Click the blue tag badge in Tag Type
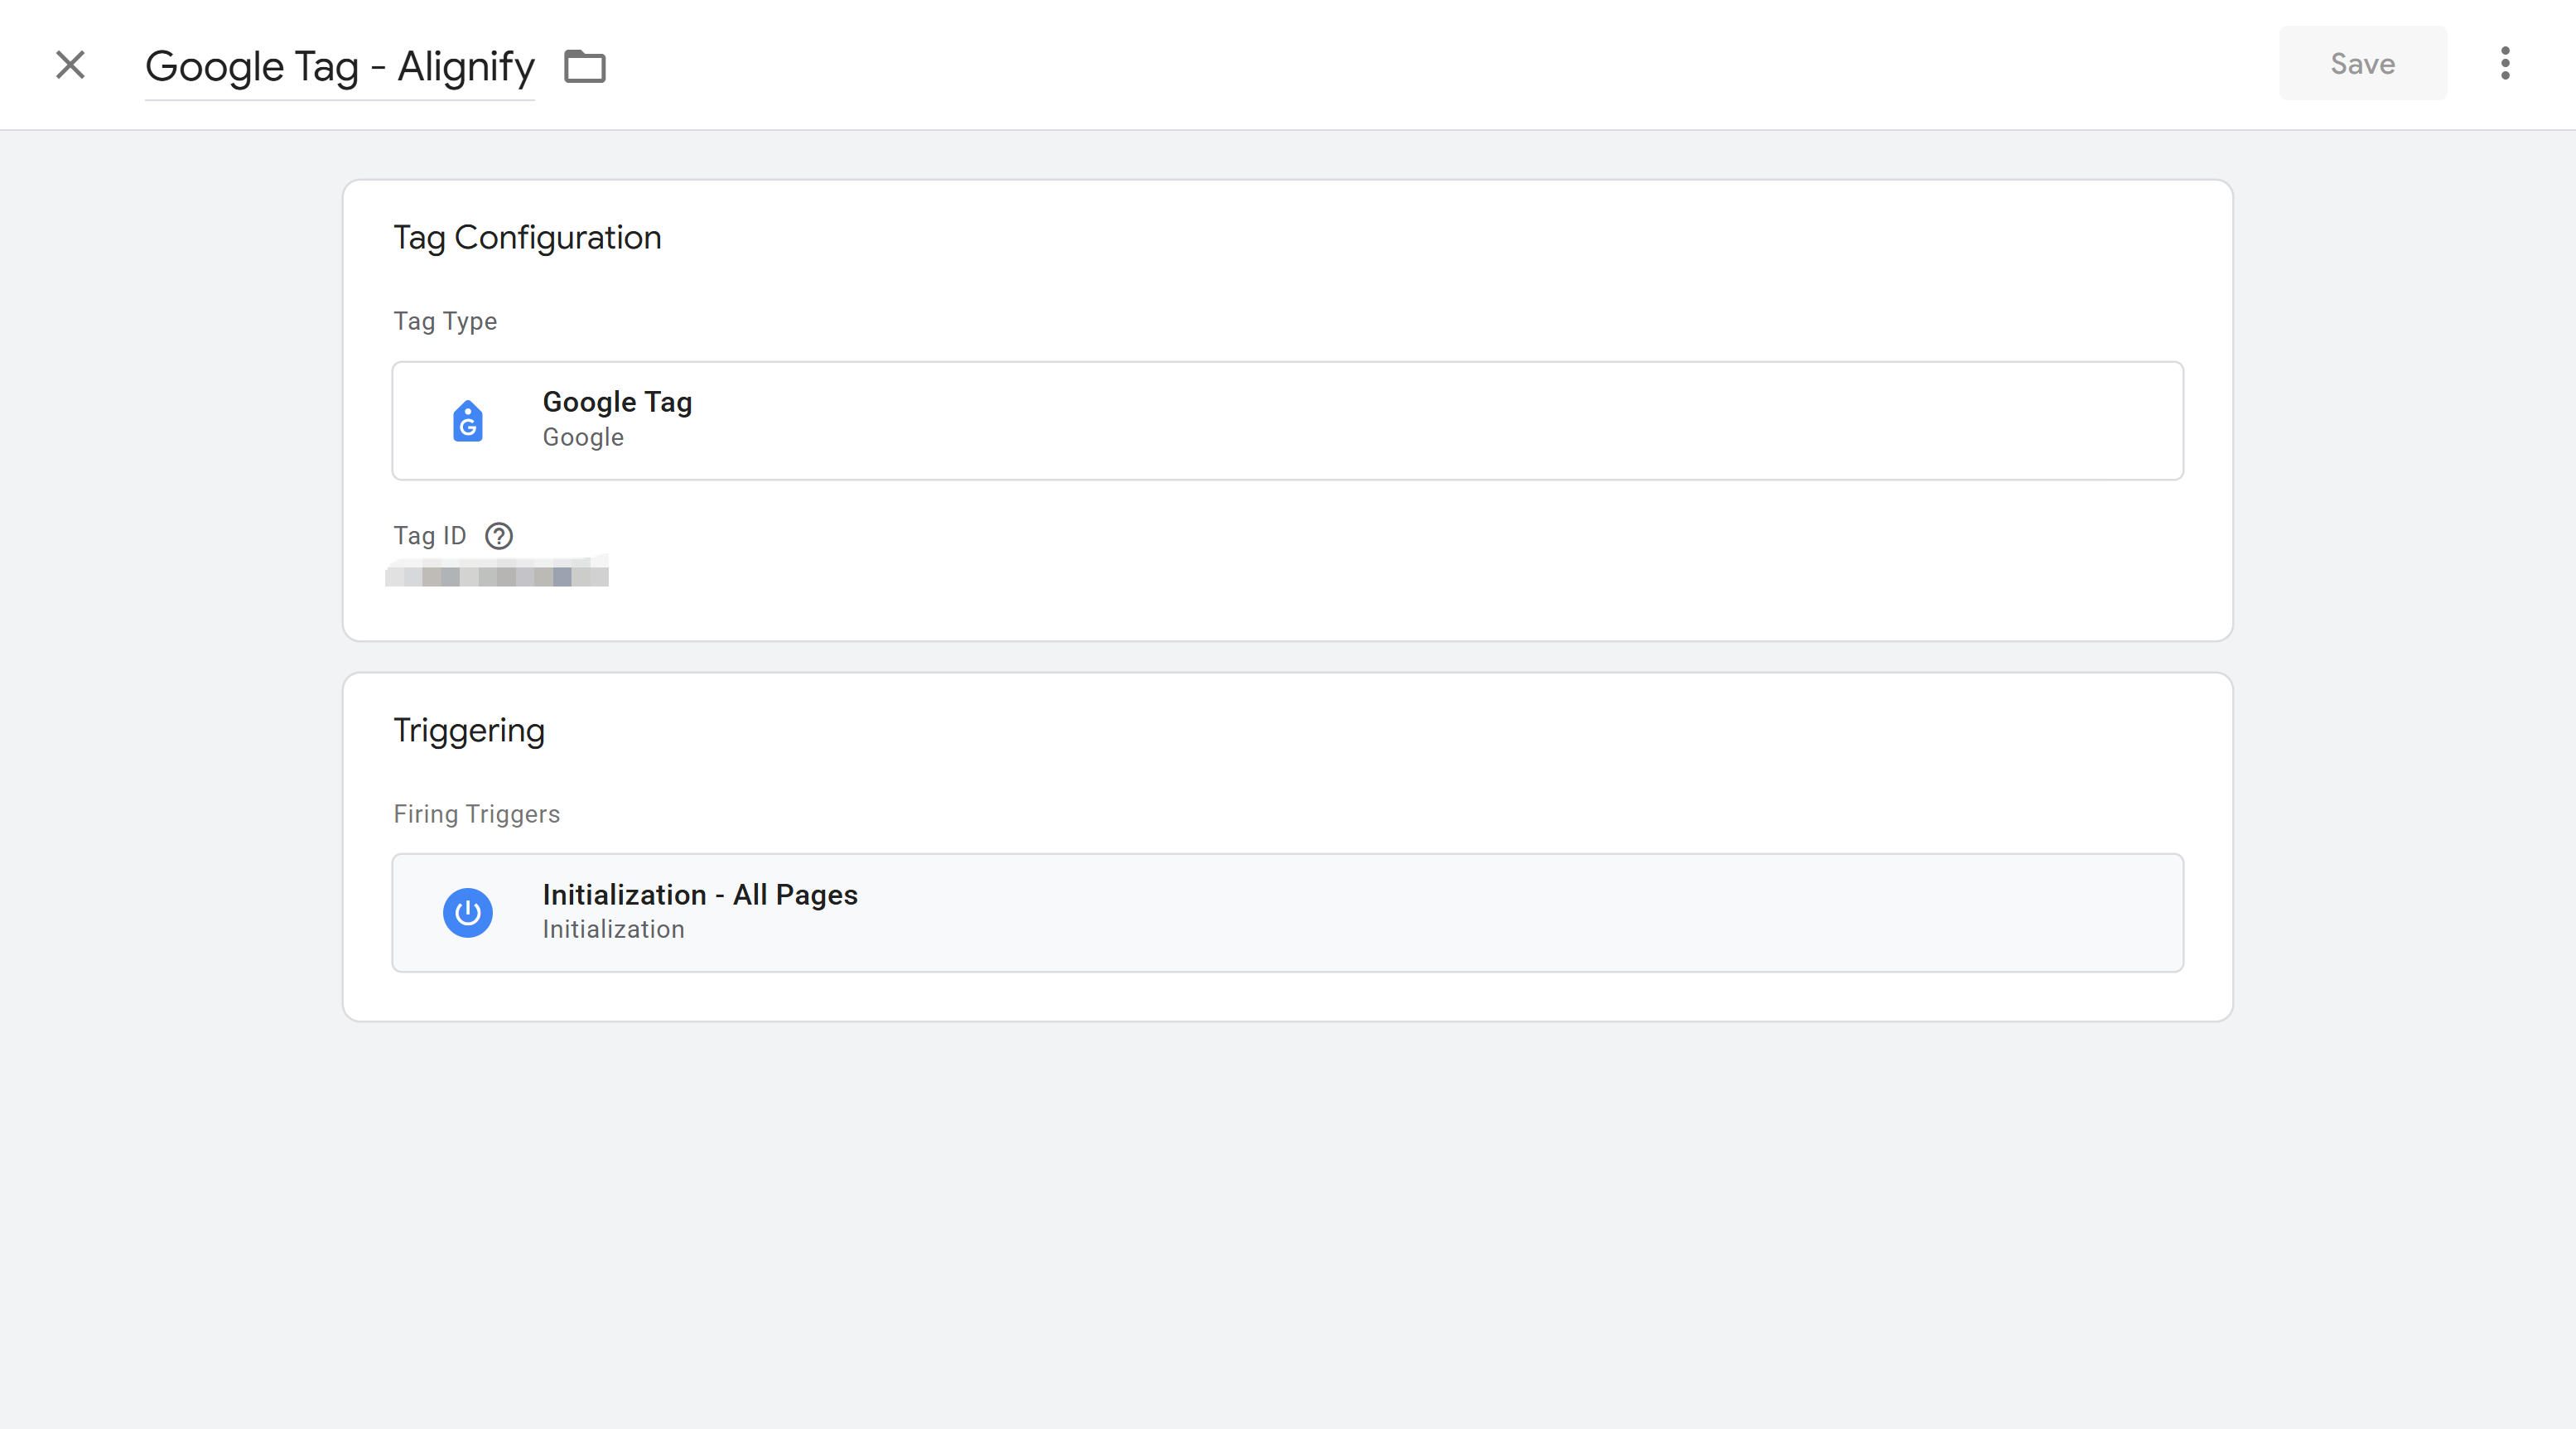 467,421
